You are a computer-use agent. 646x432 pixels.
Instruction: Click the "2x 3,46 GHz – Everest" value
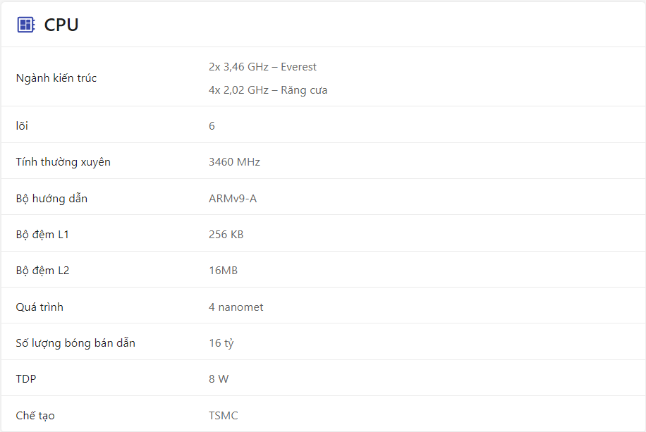coord(262,67)
